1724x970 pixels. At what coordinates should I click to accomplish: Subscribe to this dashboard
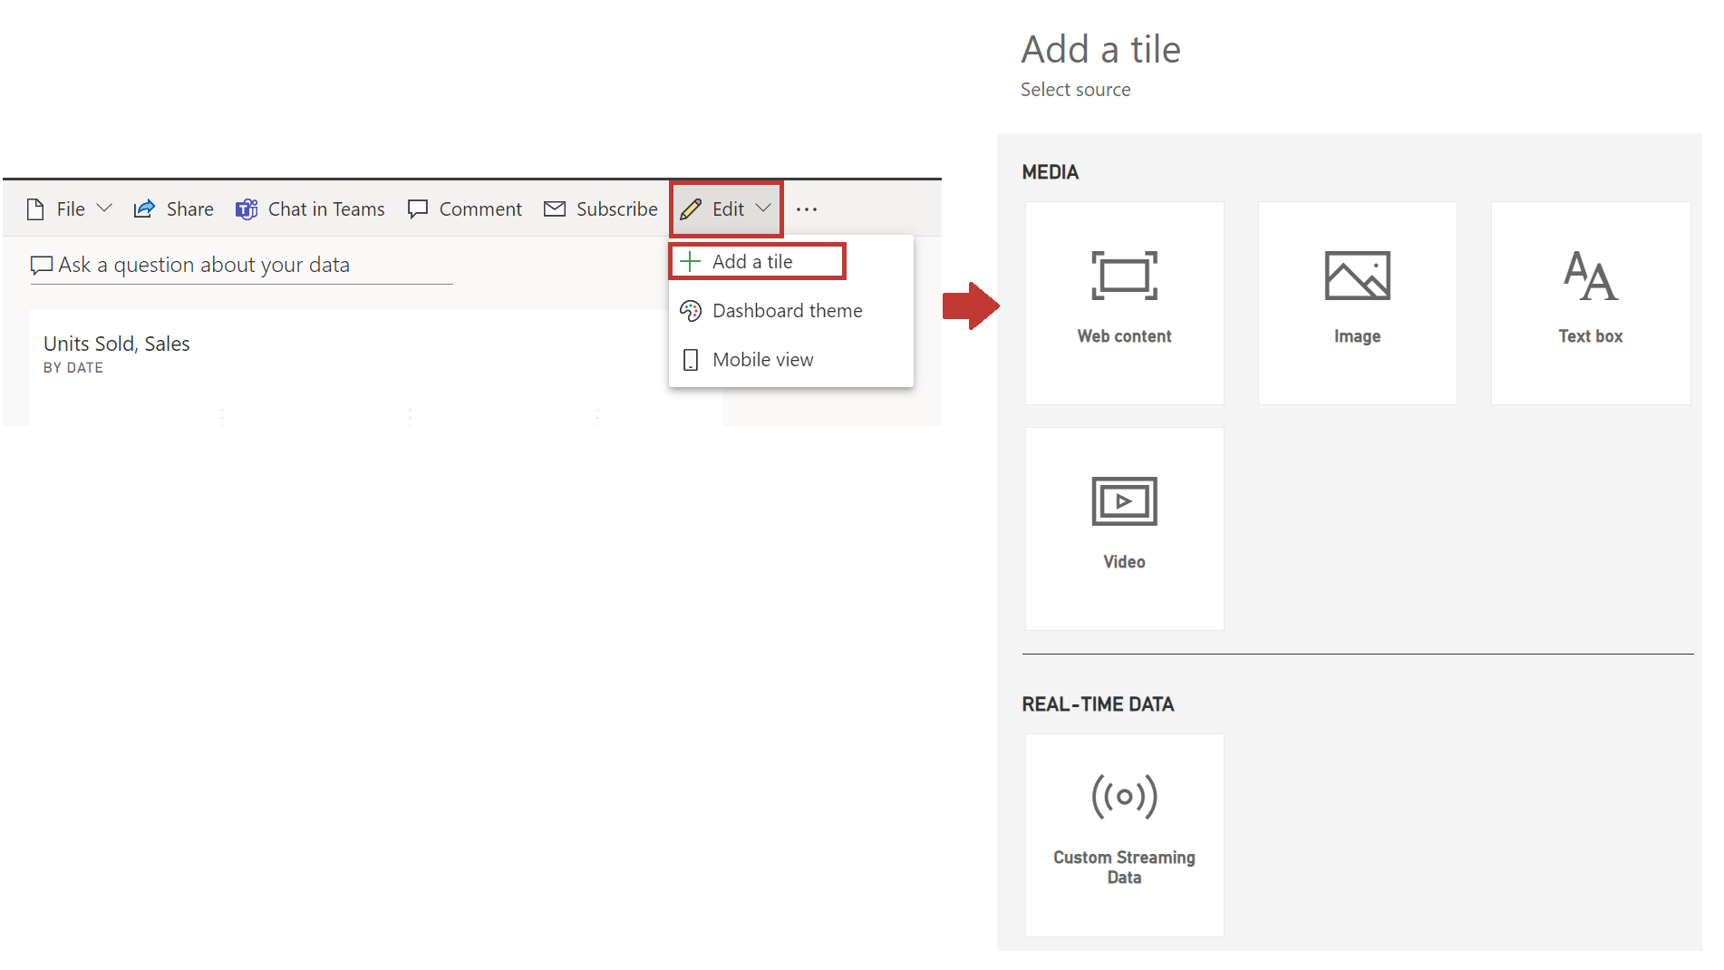[601, 209]
